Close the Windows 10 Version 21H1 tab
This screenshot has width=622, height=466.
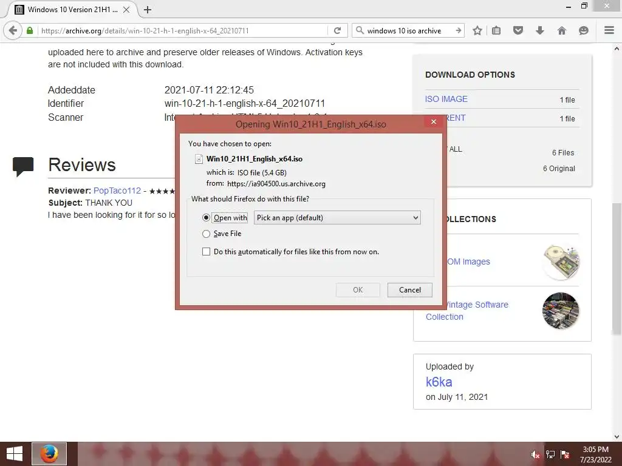click(126, 10)
